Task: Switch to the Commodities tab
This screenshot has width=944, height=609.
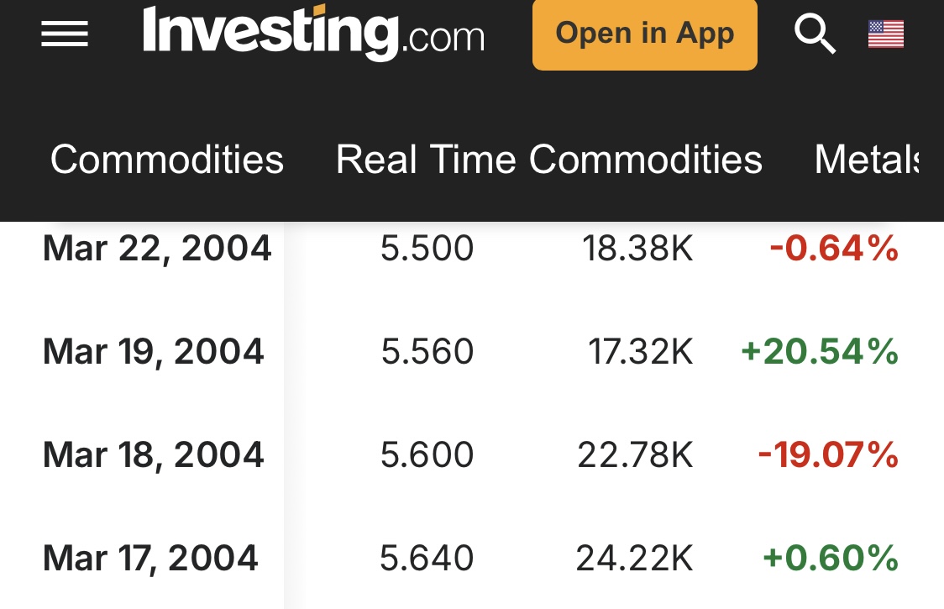Action: click(167, 159)
